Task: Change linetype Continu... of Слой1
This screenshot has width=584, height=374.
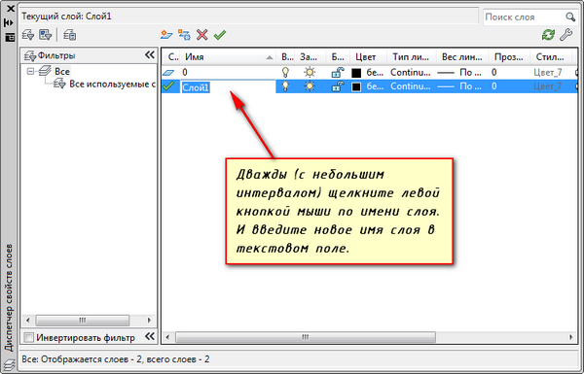Action: (411, 86)
